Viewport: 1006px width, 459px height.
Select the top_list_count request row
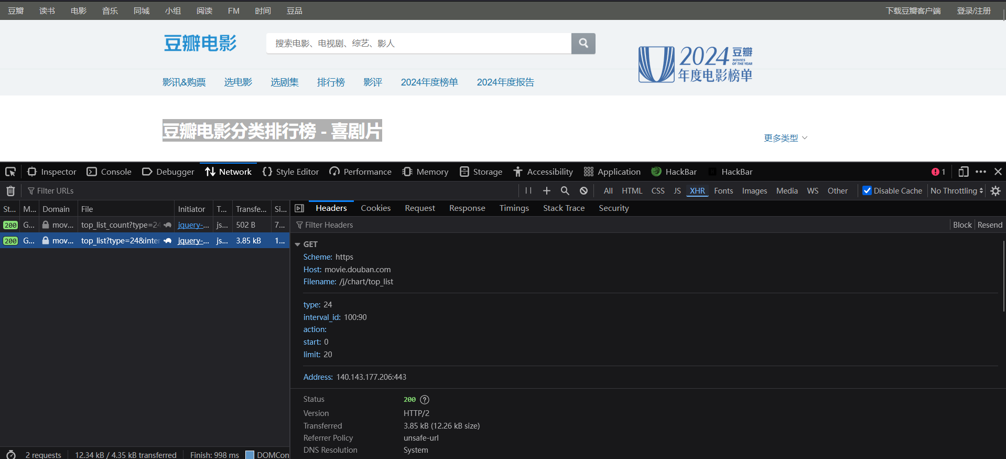(x=145, y=225)
